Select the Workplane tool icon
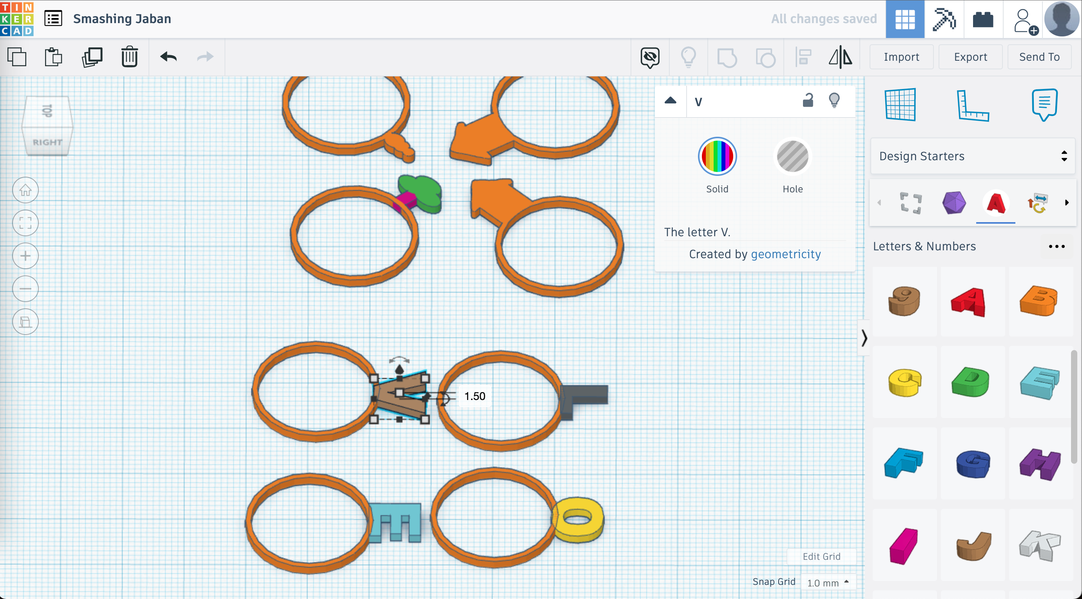Image resolution: width=1082 pixels, height=599 pixels. 900,105
